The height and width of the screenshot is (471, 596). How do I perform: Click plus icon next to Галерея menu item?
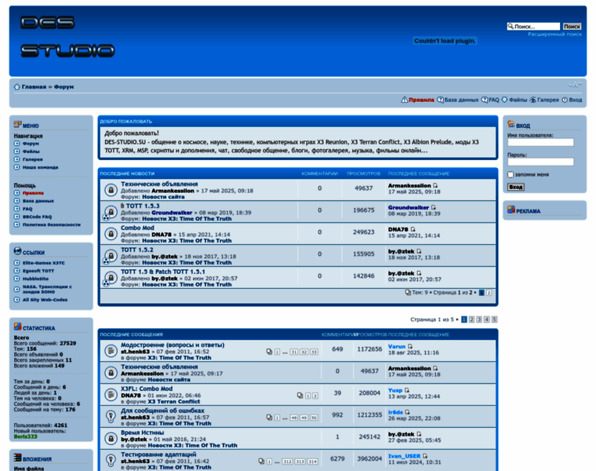click(16, 159)
